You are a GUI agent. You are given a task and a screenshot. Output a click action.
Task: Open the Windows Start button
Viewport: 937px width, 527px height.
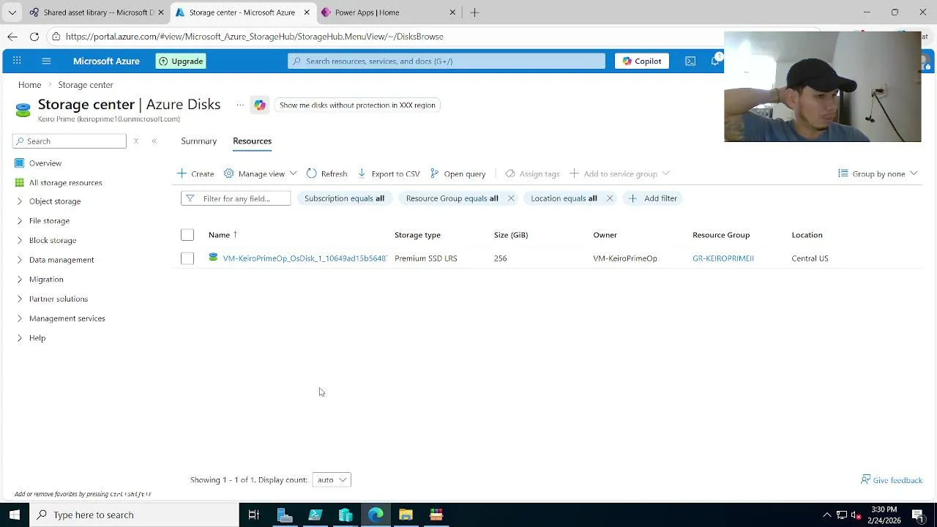coord(15,515)
